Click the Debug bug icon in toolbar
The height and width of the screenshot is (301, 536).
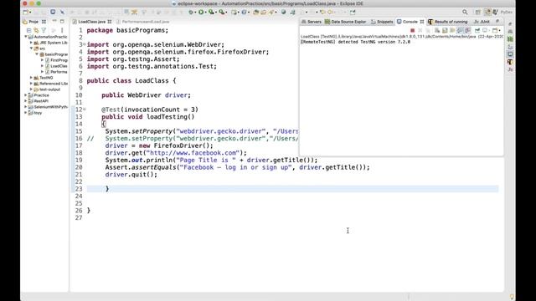tap(190, 13)
